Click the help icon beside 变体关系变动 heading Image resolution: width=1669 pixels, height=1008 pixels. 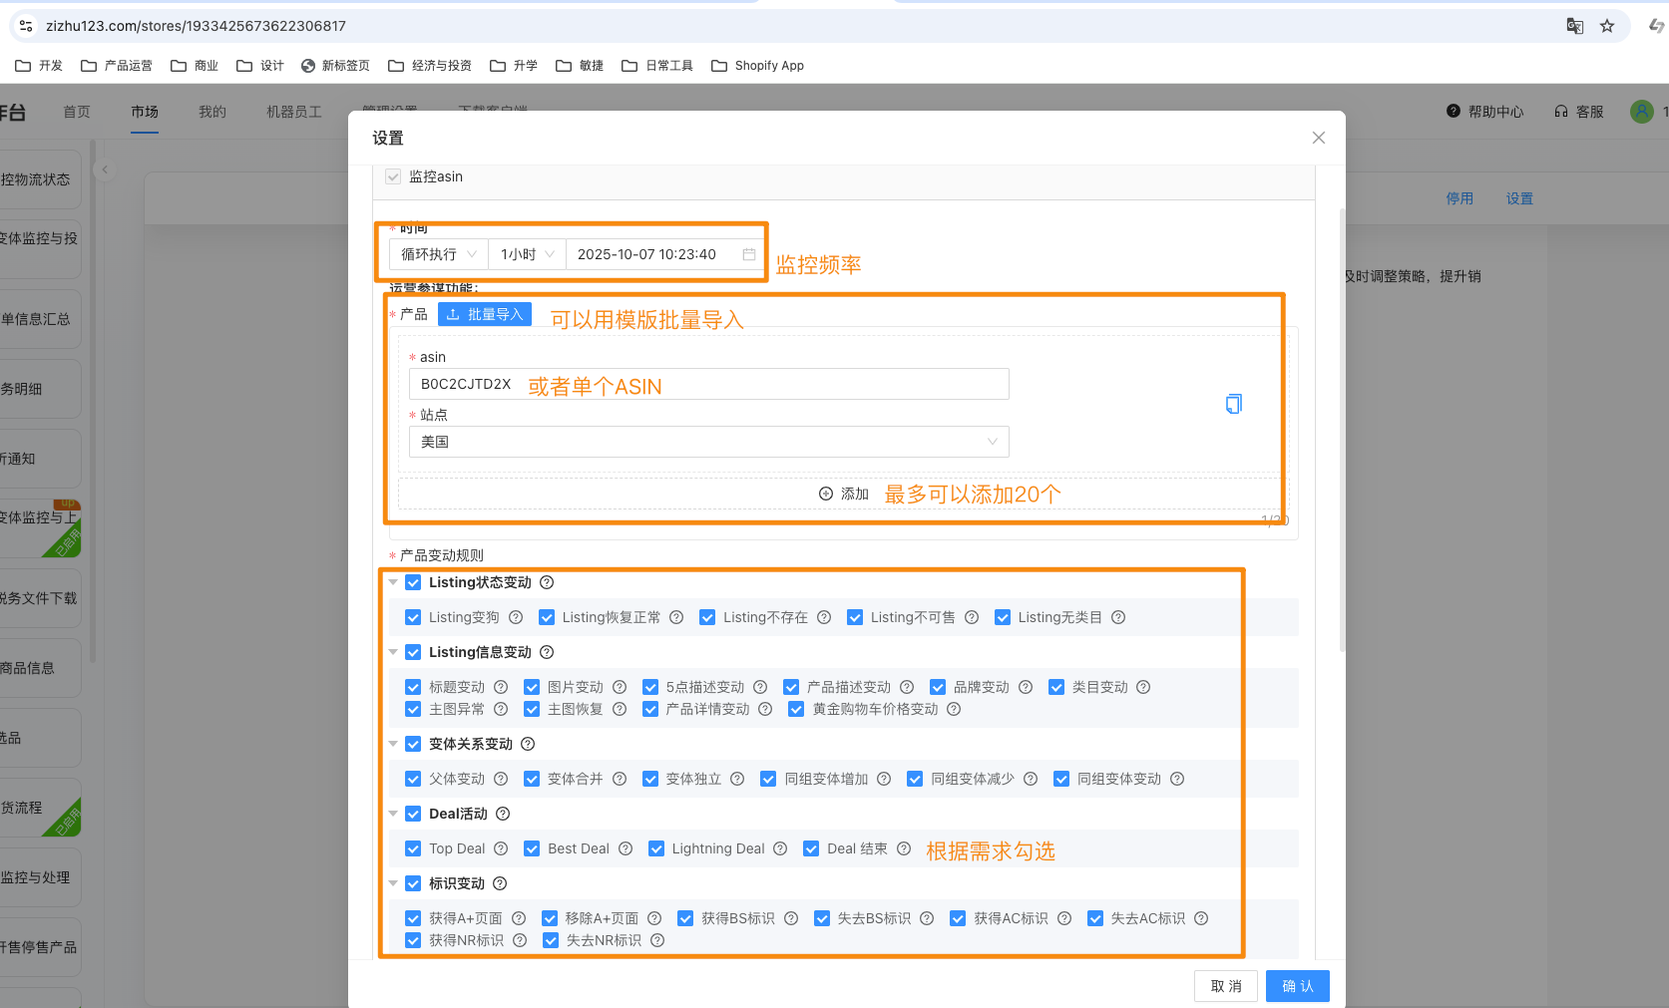(528, 744)
